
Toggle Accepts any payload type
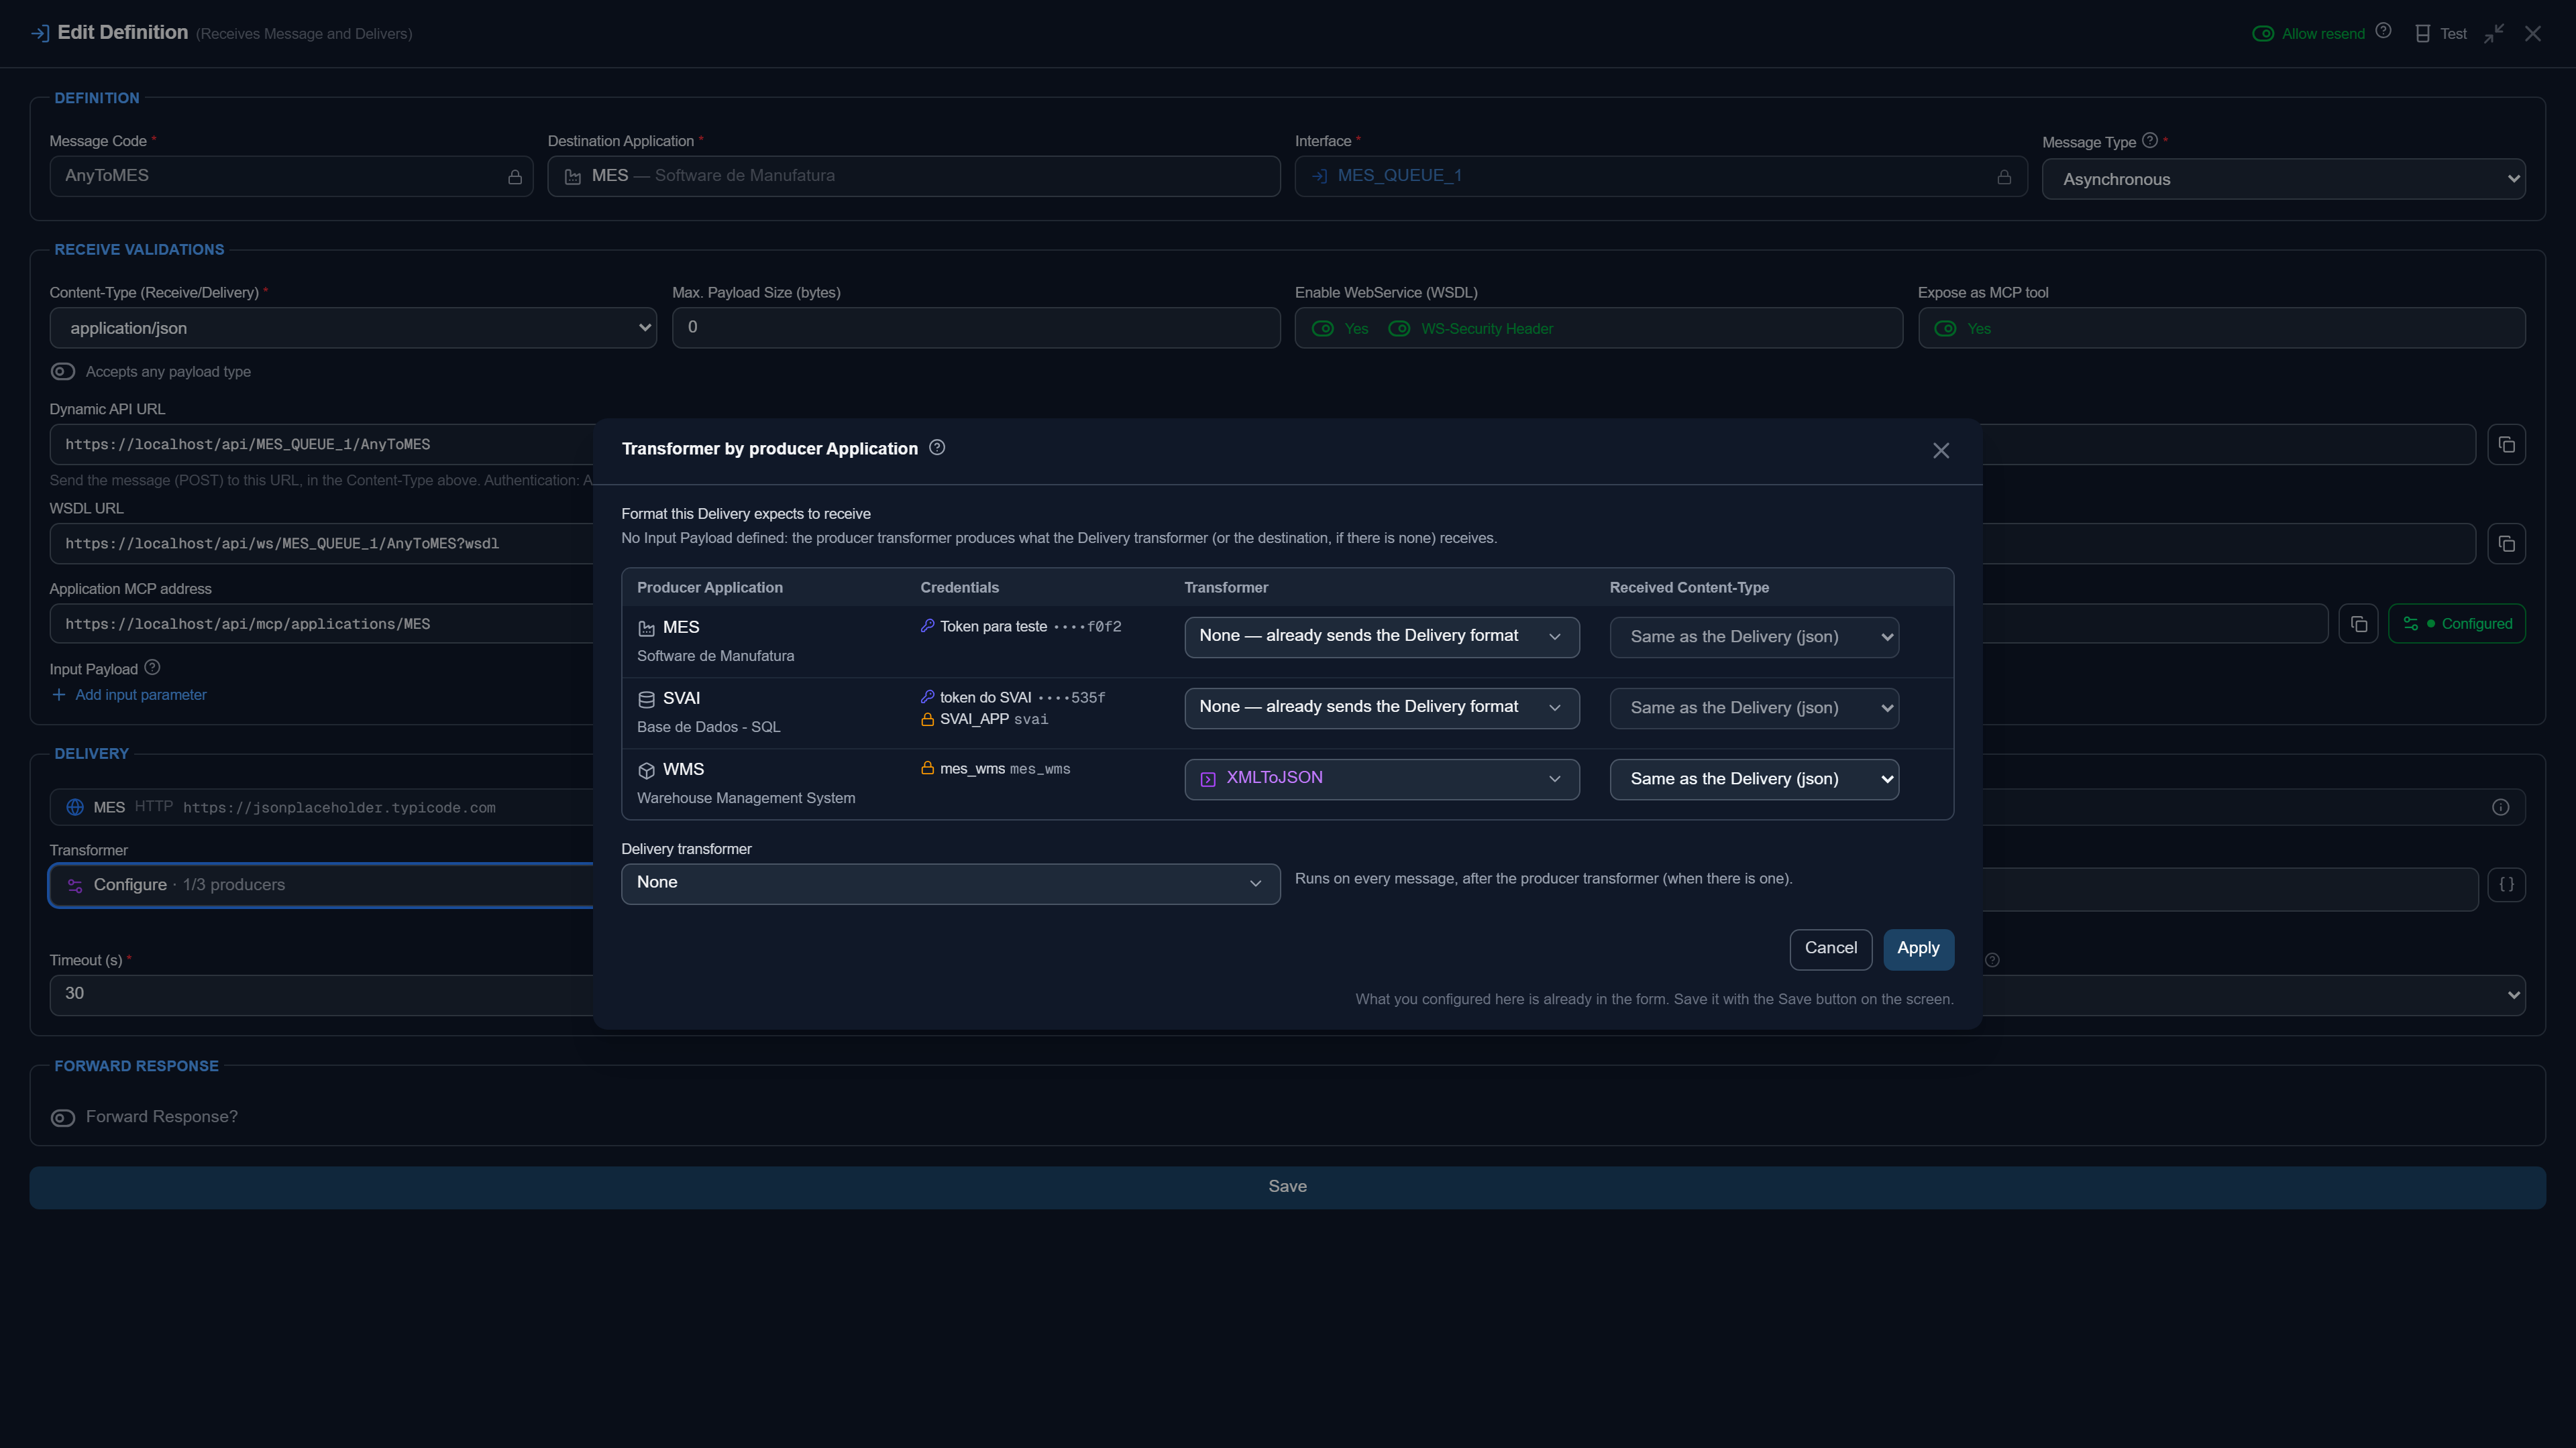click(63, 372)
